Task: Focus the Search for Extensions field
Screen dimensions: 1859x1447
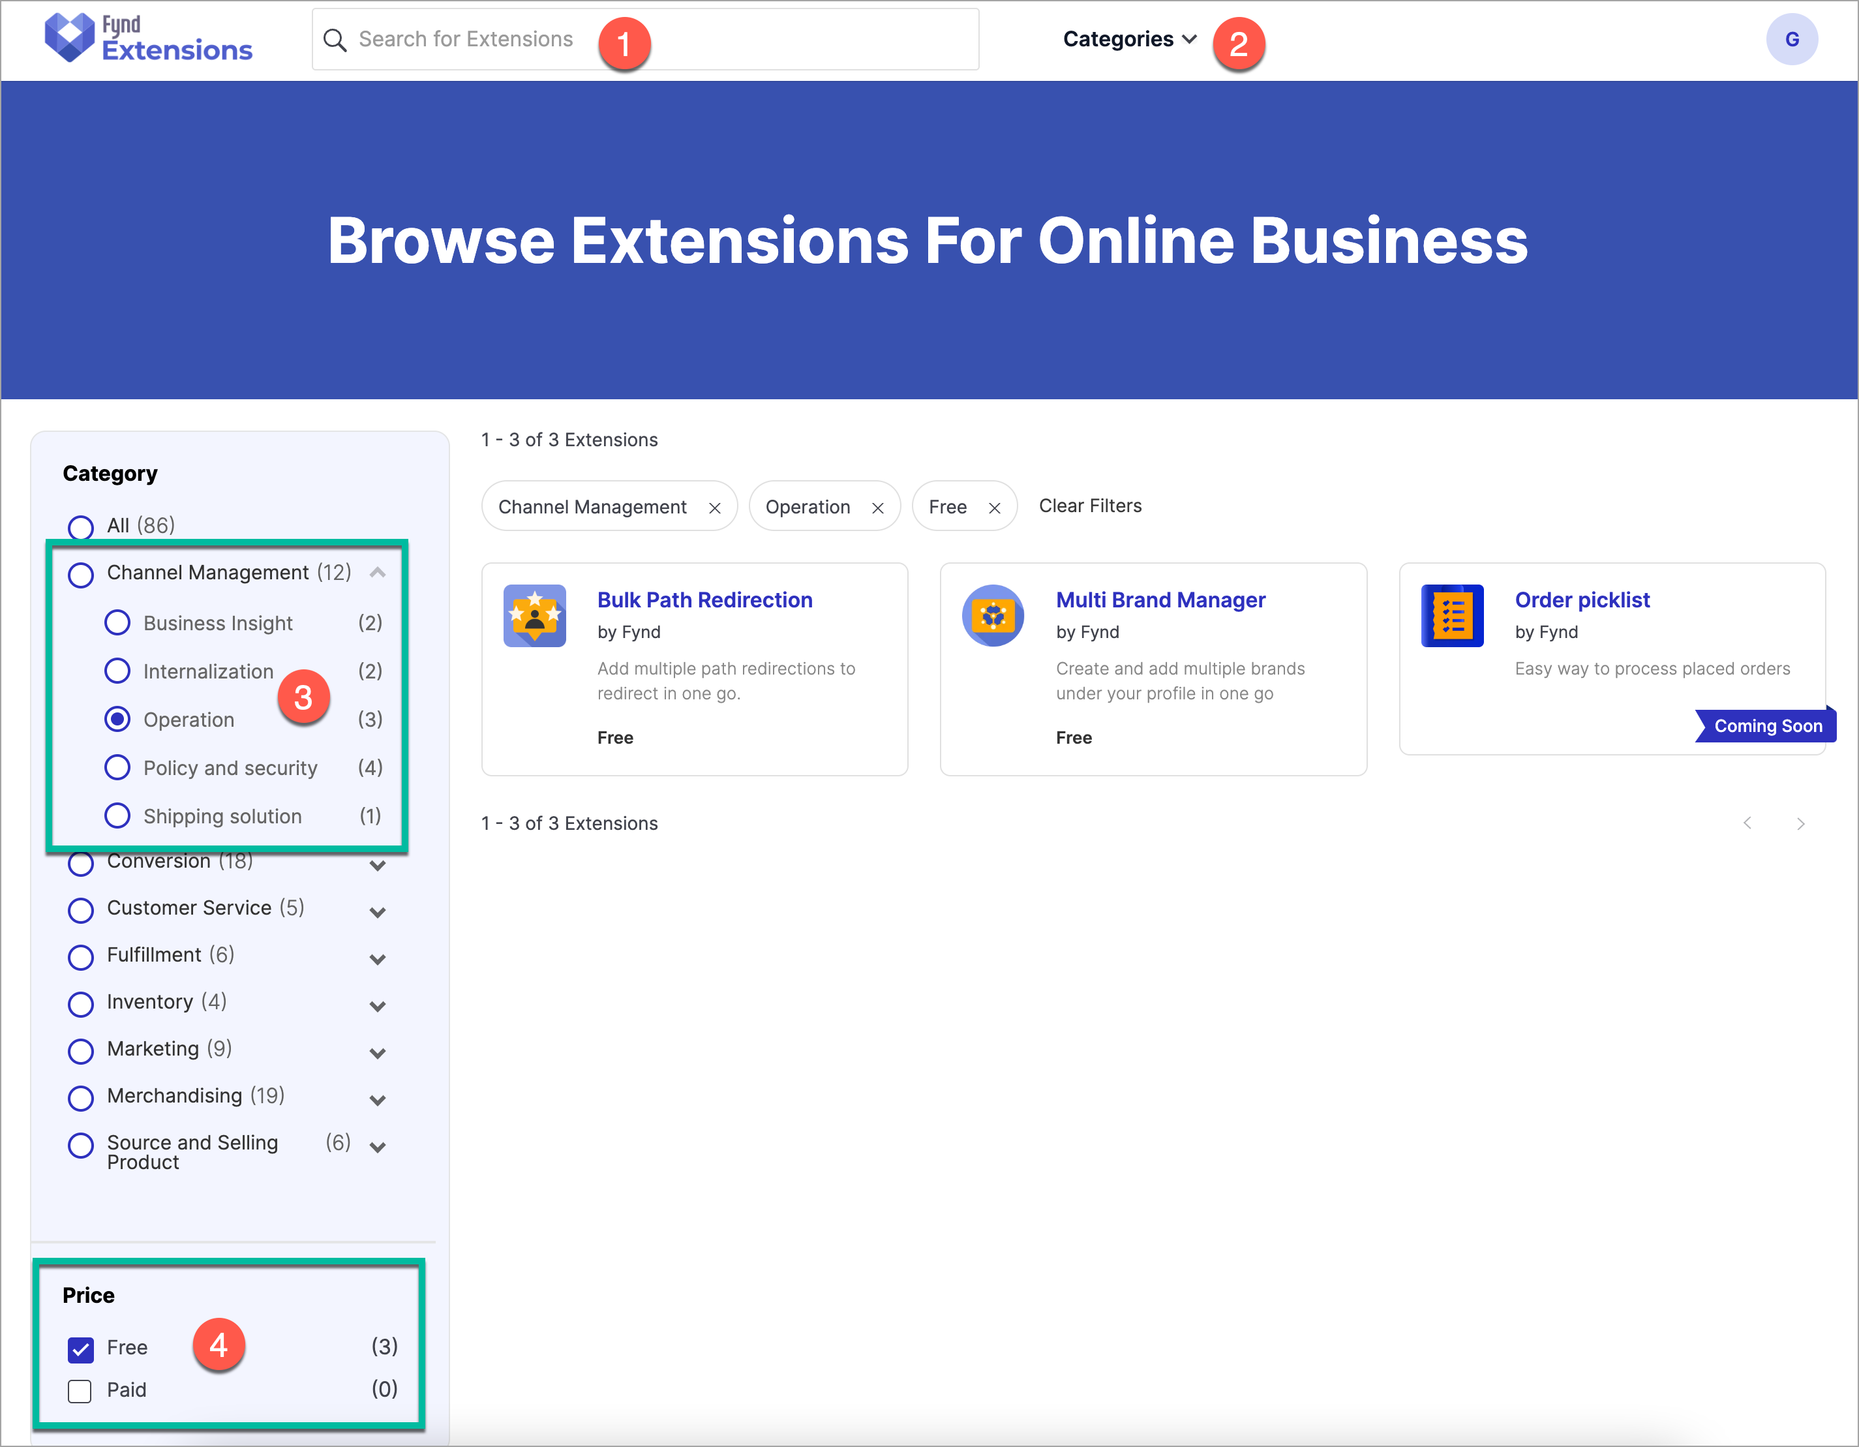Action: pos(645,39)
